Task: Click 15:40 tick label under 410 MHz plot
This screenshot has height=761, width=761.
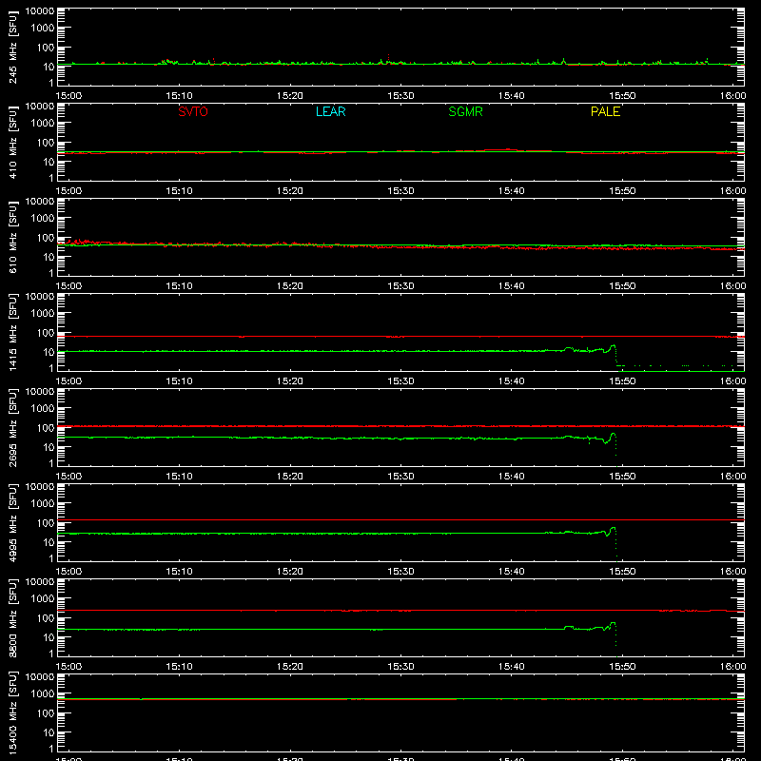Action: [512, 191]
